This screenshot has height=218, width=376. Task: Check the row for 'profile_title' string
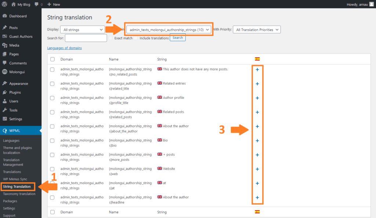52,98
